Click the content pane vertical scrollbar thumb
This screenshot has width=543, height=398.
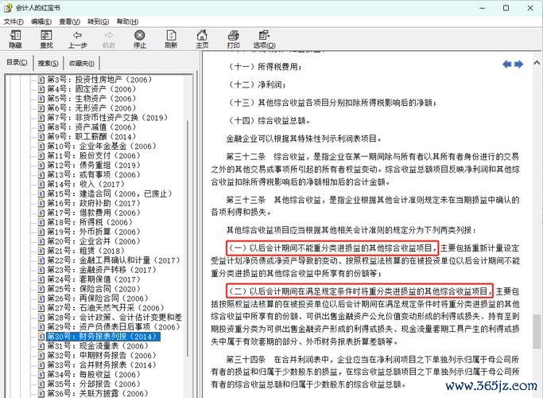point(537,330)
